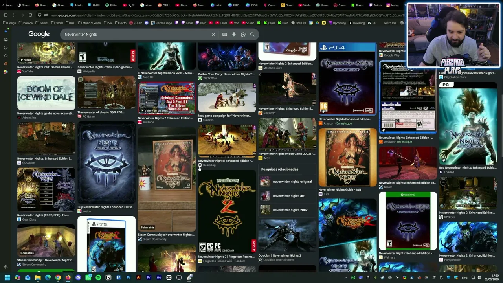The width and height of the screenshot is (503, 283).
Task: Open the Neverwinter Nights Guide IGN image
Action: [347, 157]
